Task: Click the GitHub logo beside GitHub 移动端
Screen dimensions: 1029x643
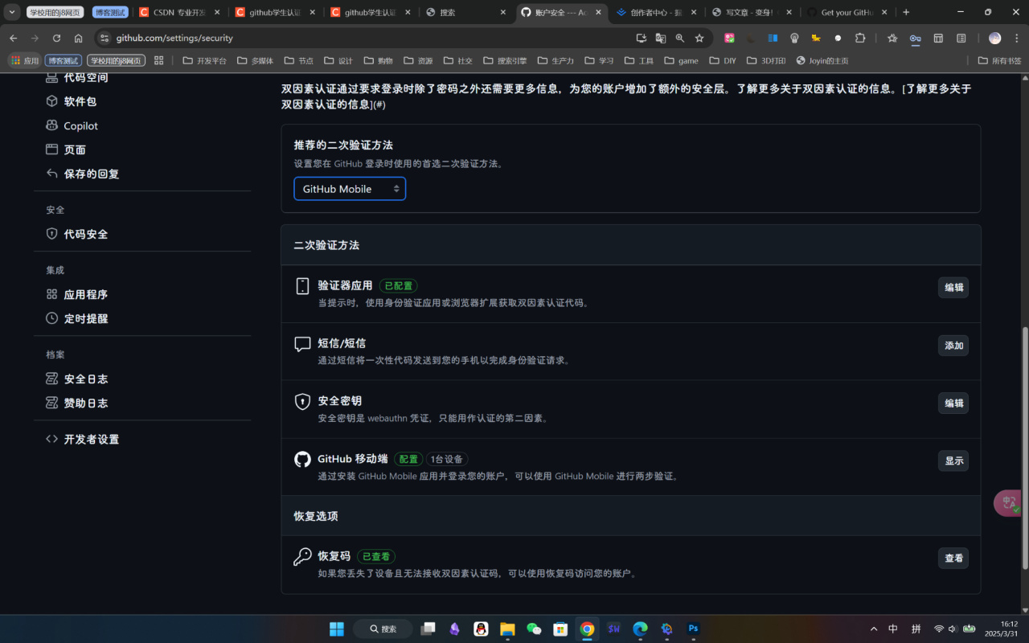Action: point(302,459)
